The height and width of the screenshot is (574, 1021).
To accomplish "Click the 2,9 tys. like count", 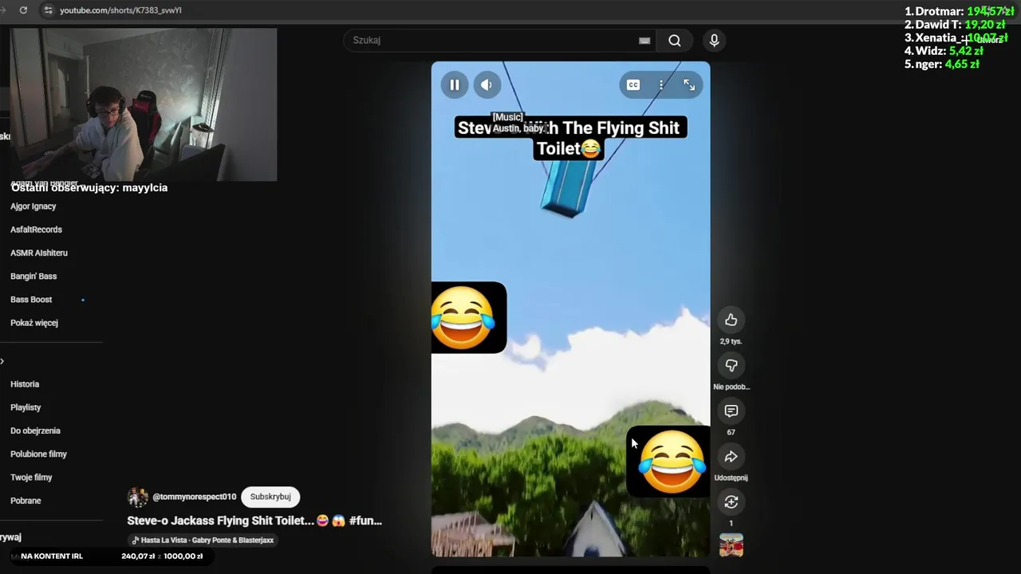I will [x=731, y=341].
